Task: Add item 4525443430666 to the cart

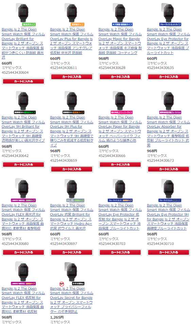Action: coord(120,164)
